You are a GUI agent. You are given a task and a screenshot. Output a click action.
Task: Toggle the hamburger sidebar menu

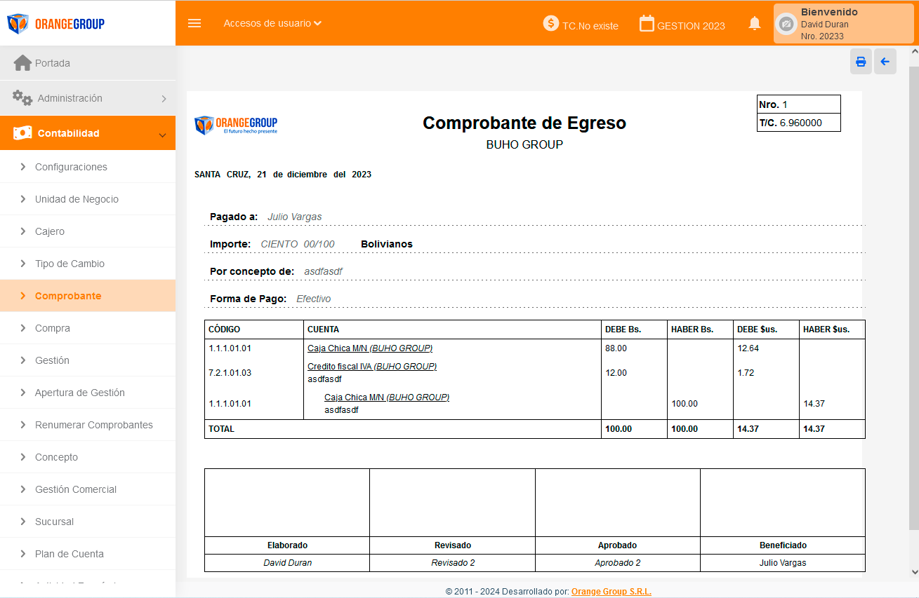point(194,23)
